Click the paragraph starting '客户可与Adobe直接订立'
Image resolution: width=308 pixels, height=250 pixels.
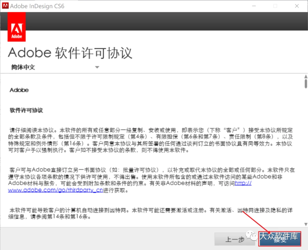coord(151,180)
